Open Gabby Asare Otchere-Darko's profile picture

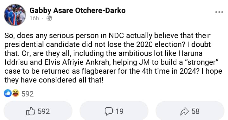[15, 15]
